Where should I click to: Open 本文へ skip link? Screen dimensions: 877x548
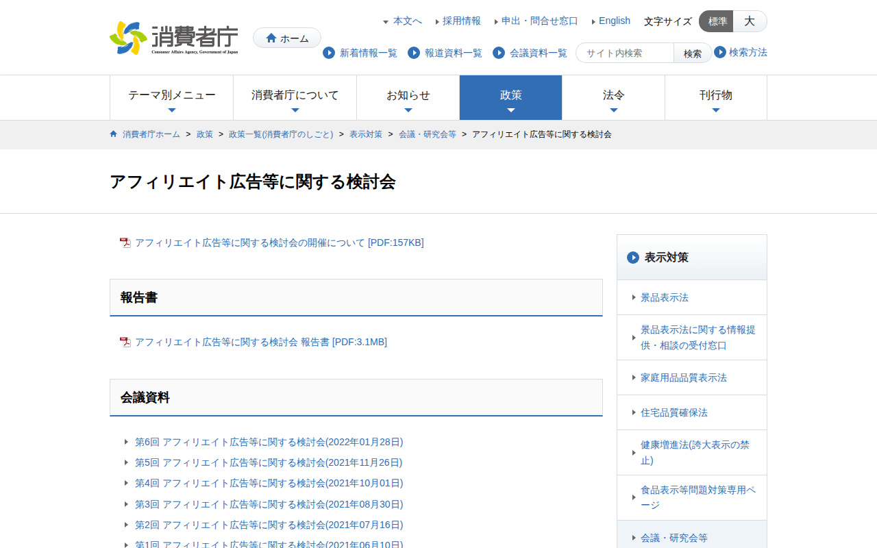408,21
